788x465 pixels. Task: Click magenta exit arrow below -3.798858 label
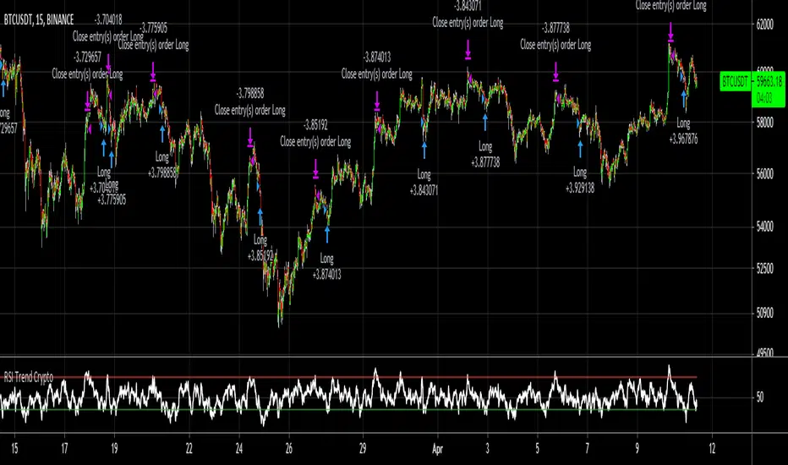click(250, 138)
